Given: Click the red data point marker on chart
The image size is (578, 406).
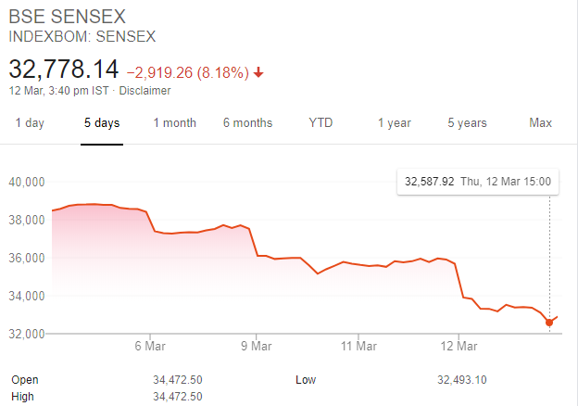Looking at the screenshot, I should pyautogui.click(x=549, y=323).
